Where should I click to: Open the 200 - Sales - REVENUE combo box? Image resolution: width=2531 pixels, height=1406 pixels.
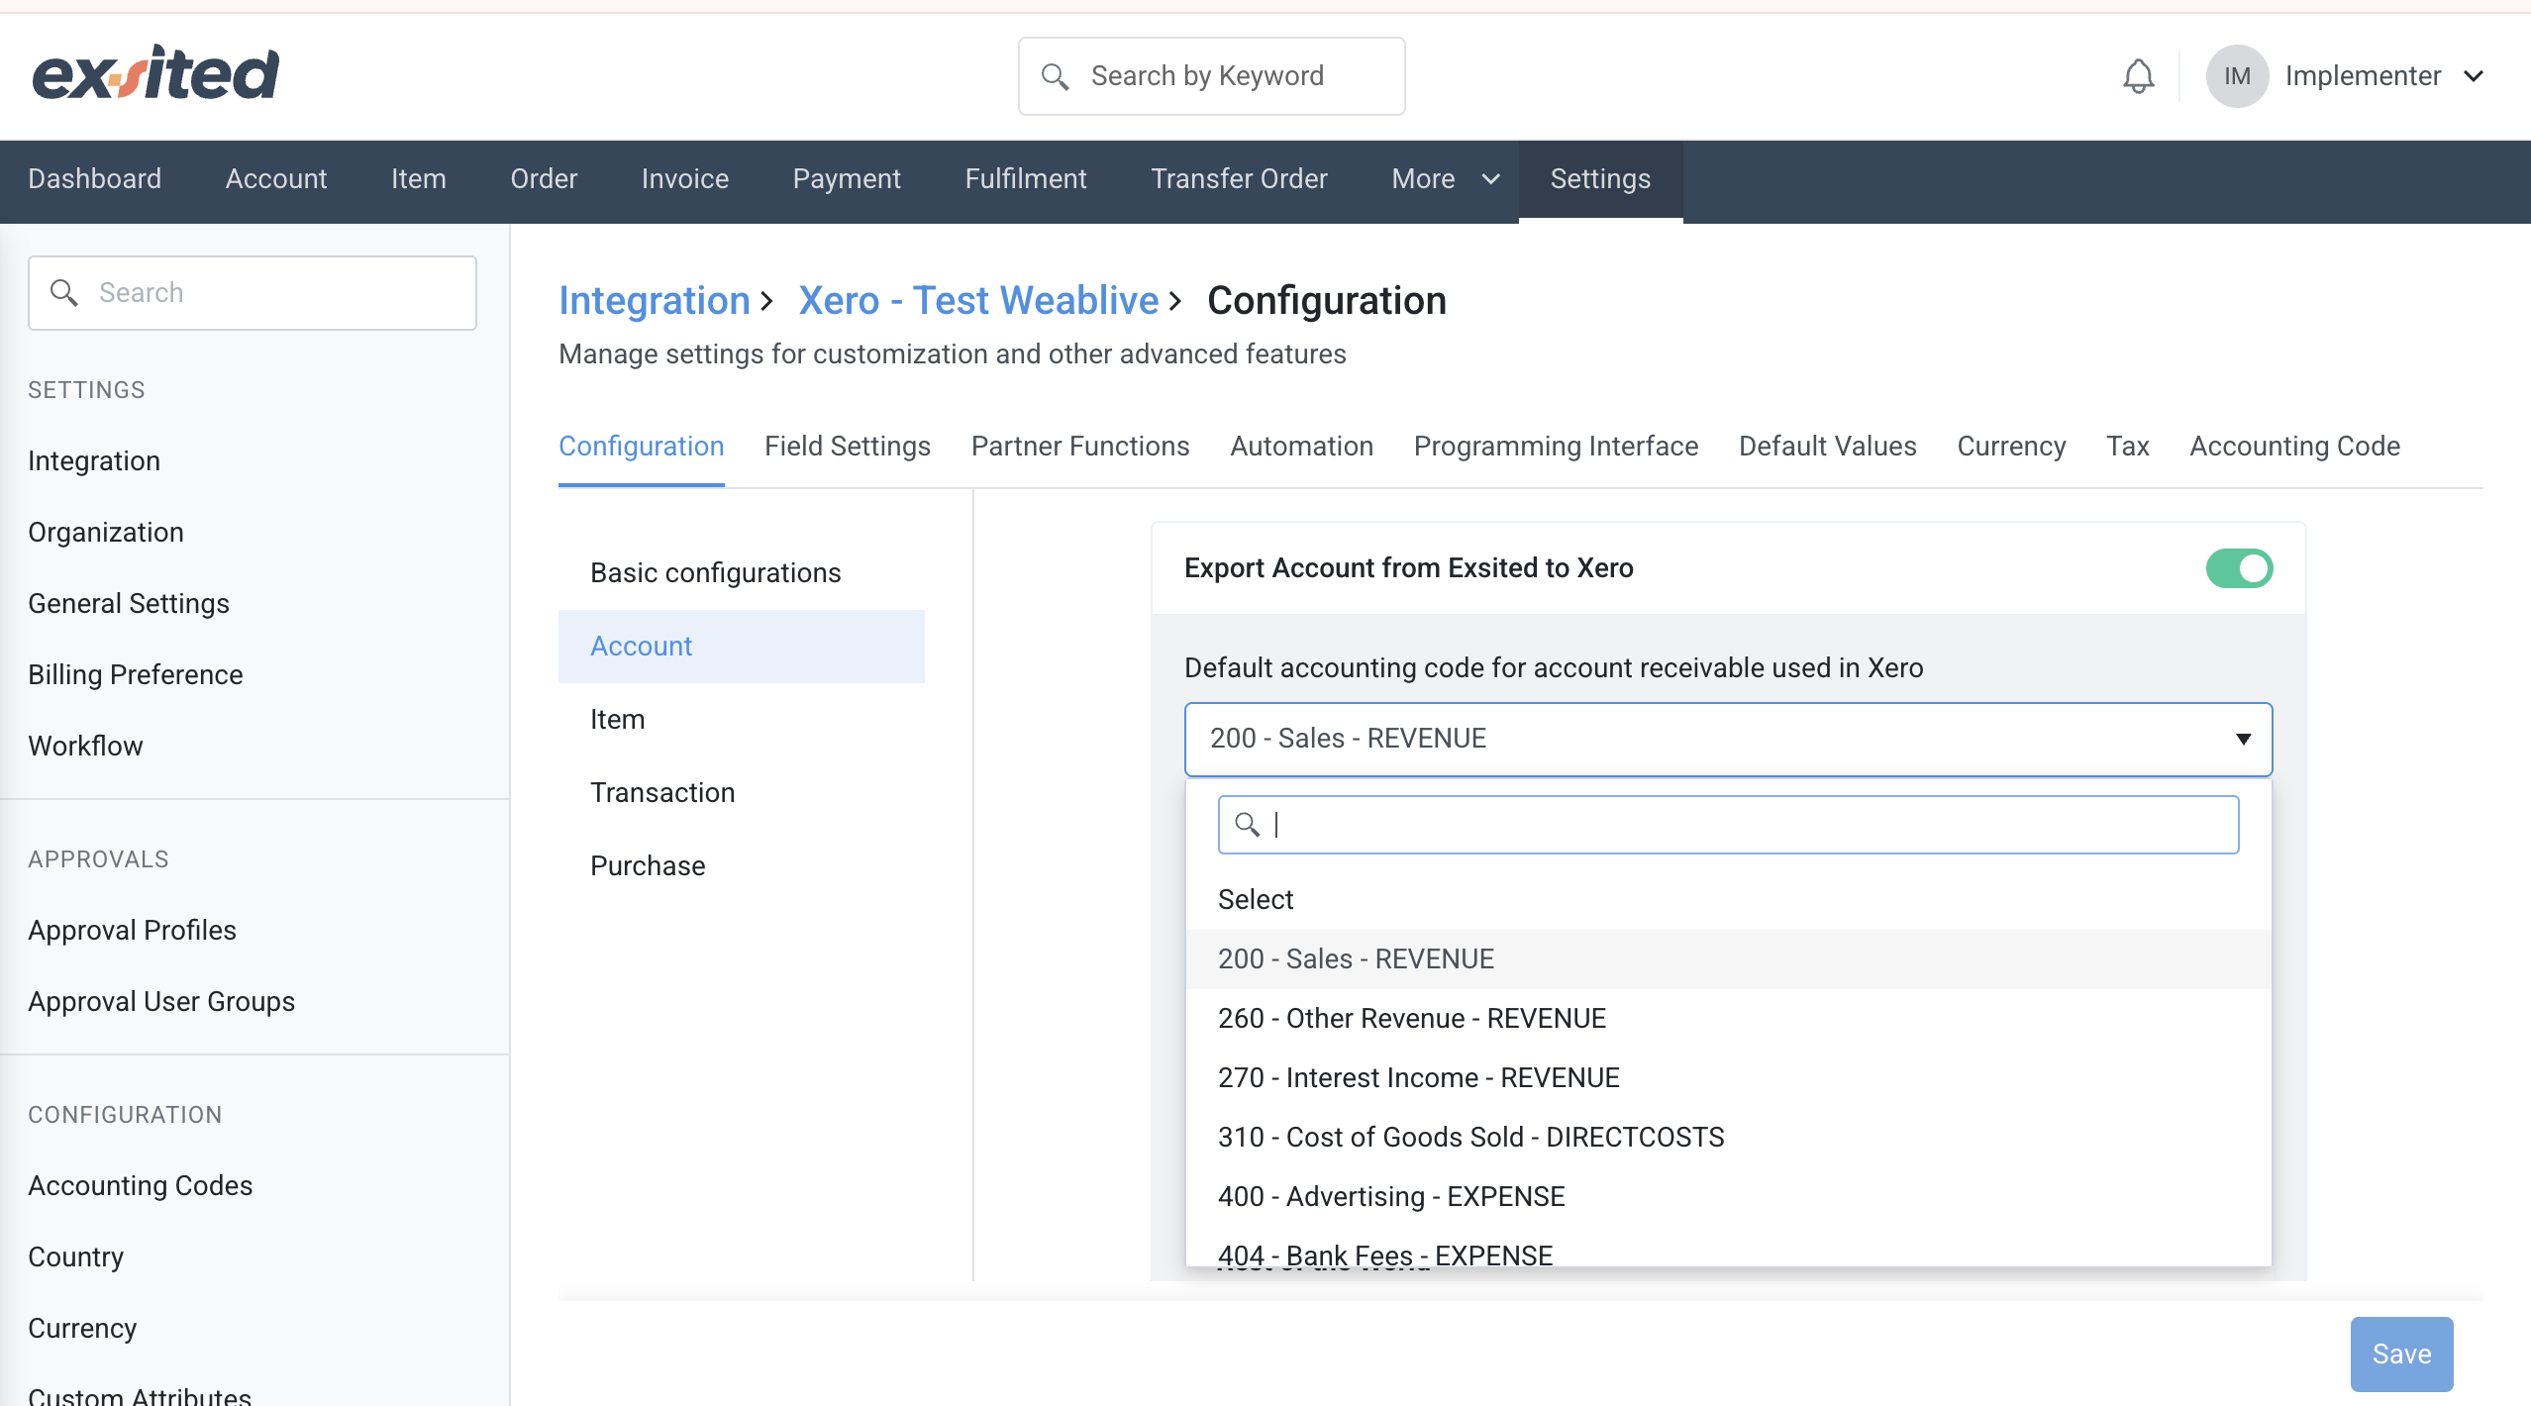click(1728, 739)
